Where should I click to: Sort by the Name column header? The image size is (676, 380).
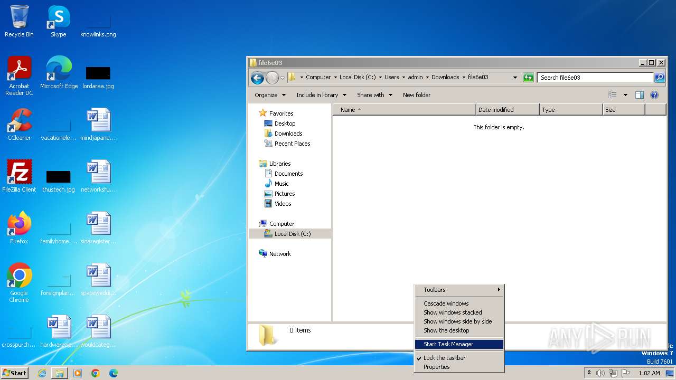[404, 110]
